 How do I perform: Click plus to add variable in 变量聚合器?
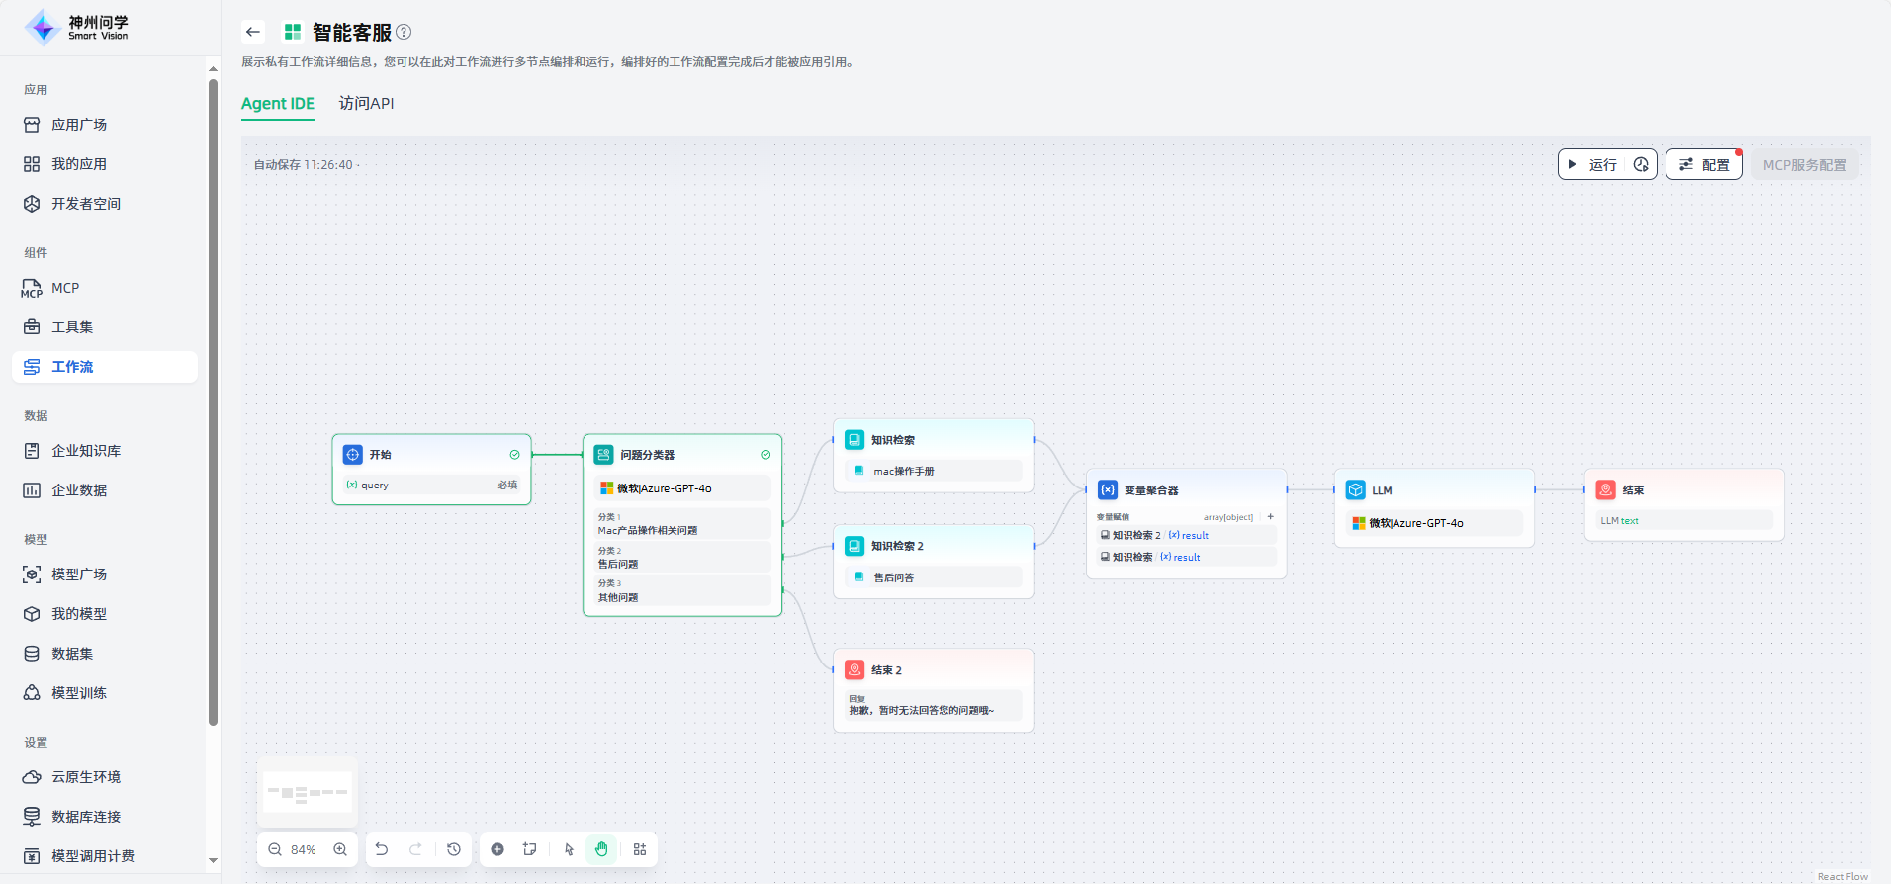[1271, 516]
